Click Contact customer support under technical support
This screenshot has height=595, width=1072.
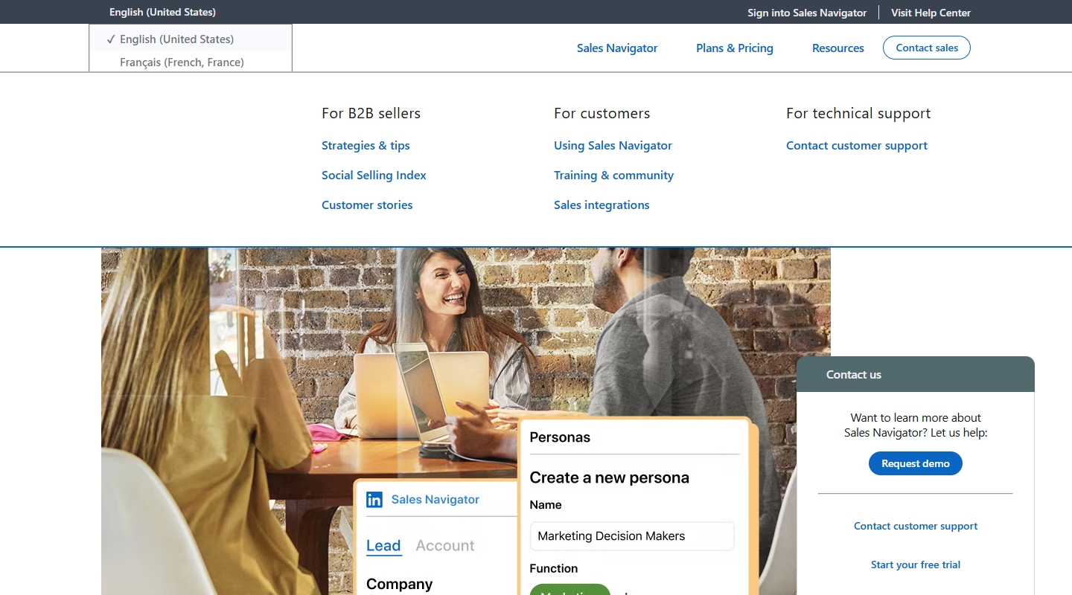[x=857, y=146]
